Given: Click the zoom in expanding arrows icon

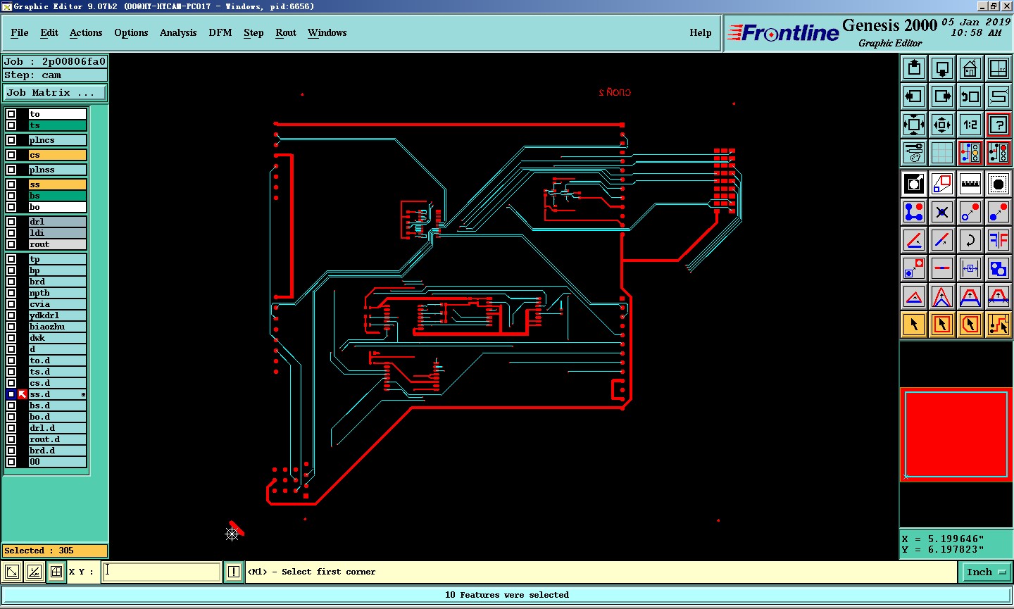Looking at the screenshot, I should pyautogui.click(x=914, y=125).
